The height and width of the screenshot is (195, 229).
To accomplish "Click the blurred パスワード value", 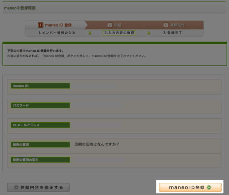I will point(98,105).
